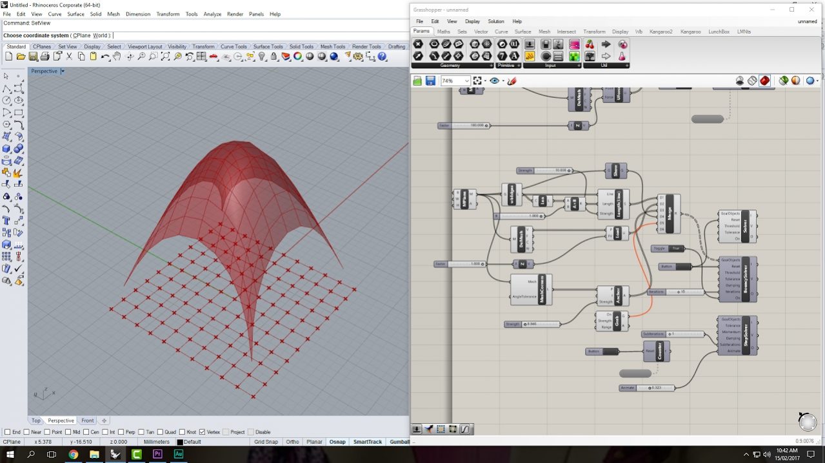825x463 pixels.
Task: Expand the Geometry category in Params tab
Action: [449, 65]
